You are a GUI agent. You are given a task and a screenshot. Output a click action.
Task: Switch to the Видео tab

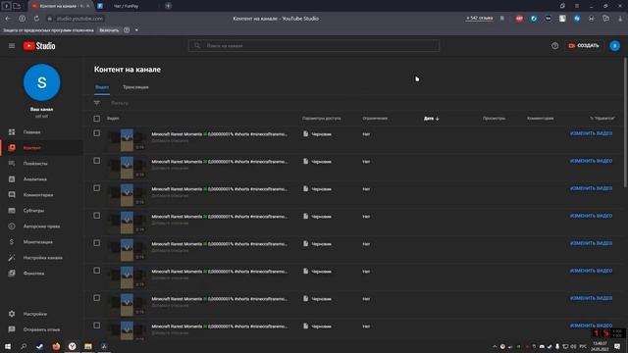coord(102,87)
